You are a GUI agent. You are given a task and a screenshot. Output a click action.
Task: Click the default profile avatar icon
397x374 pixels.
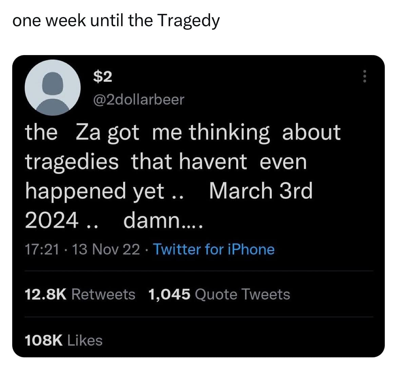tap(53, 88)
